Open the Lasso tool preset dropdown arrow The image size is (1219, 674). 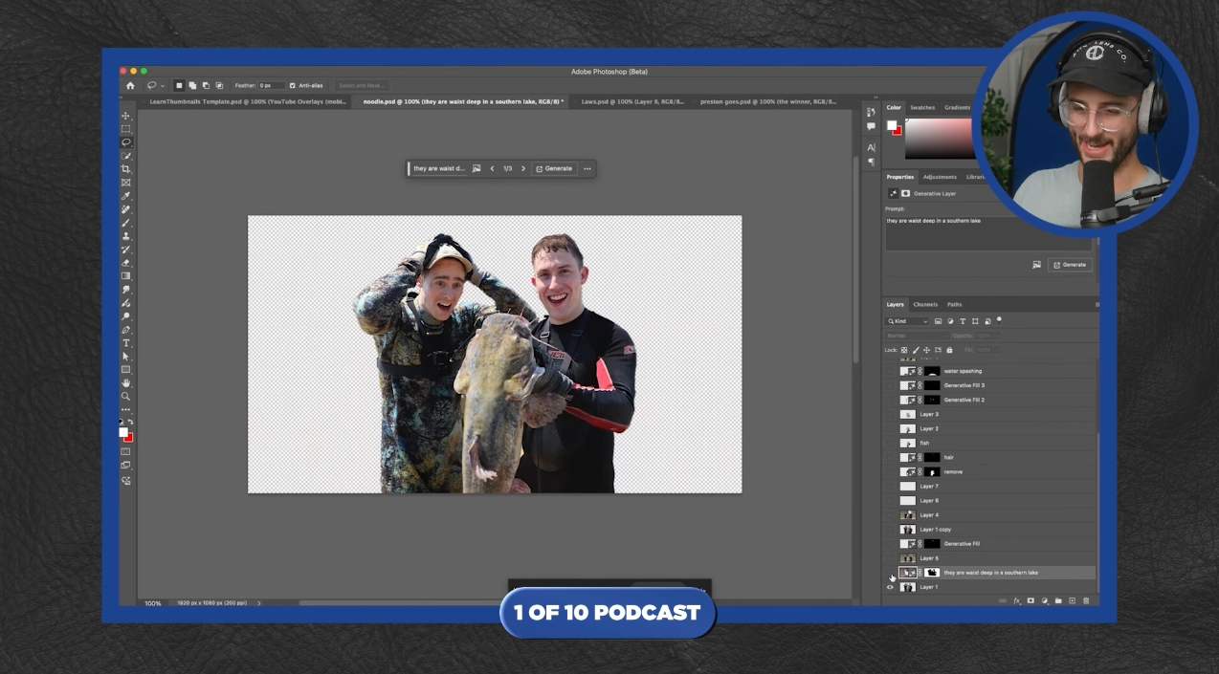pyautogui.click(x=163, y=85)
